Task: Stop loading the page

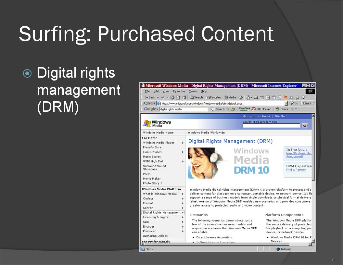Action: pyautogui.click(x=172, y=97)
